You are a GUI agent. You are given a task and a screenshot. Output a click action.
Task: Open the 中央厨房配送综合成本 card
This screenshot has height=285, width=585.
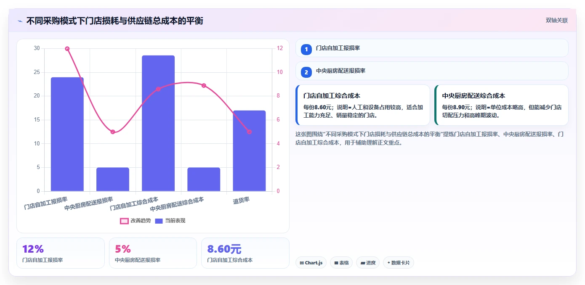tap(502, 105)
